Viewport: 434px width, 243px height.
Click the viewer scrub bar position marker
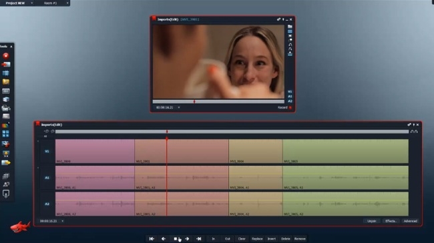pos(194,102)
